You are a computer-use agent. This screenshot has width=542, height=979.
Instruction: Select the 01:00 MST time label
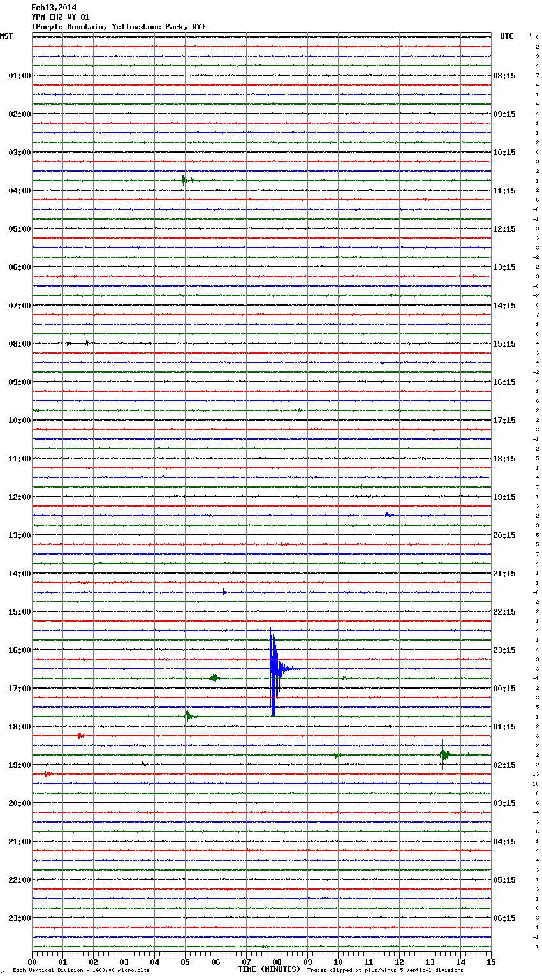point(20,76)
